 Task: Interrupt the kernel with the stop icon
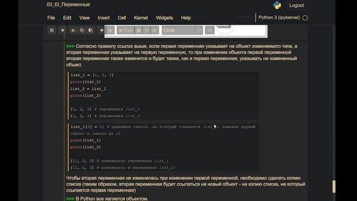[138, 30]
